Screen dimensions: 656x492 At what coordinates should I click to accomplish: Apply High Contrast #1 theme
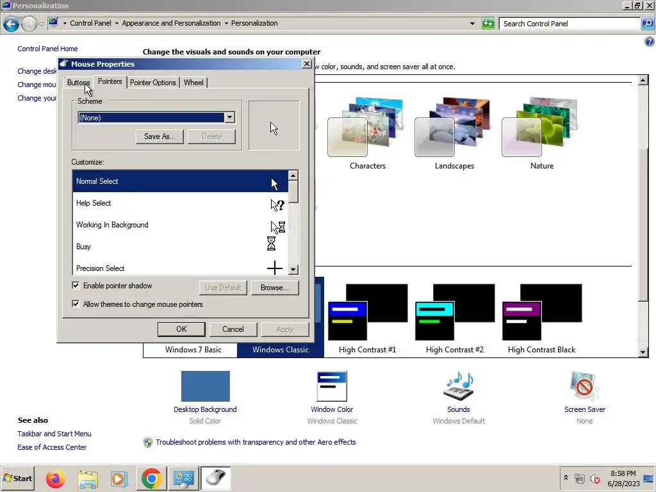[x=367, y=312]
